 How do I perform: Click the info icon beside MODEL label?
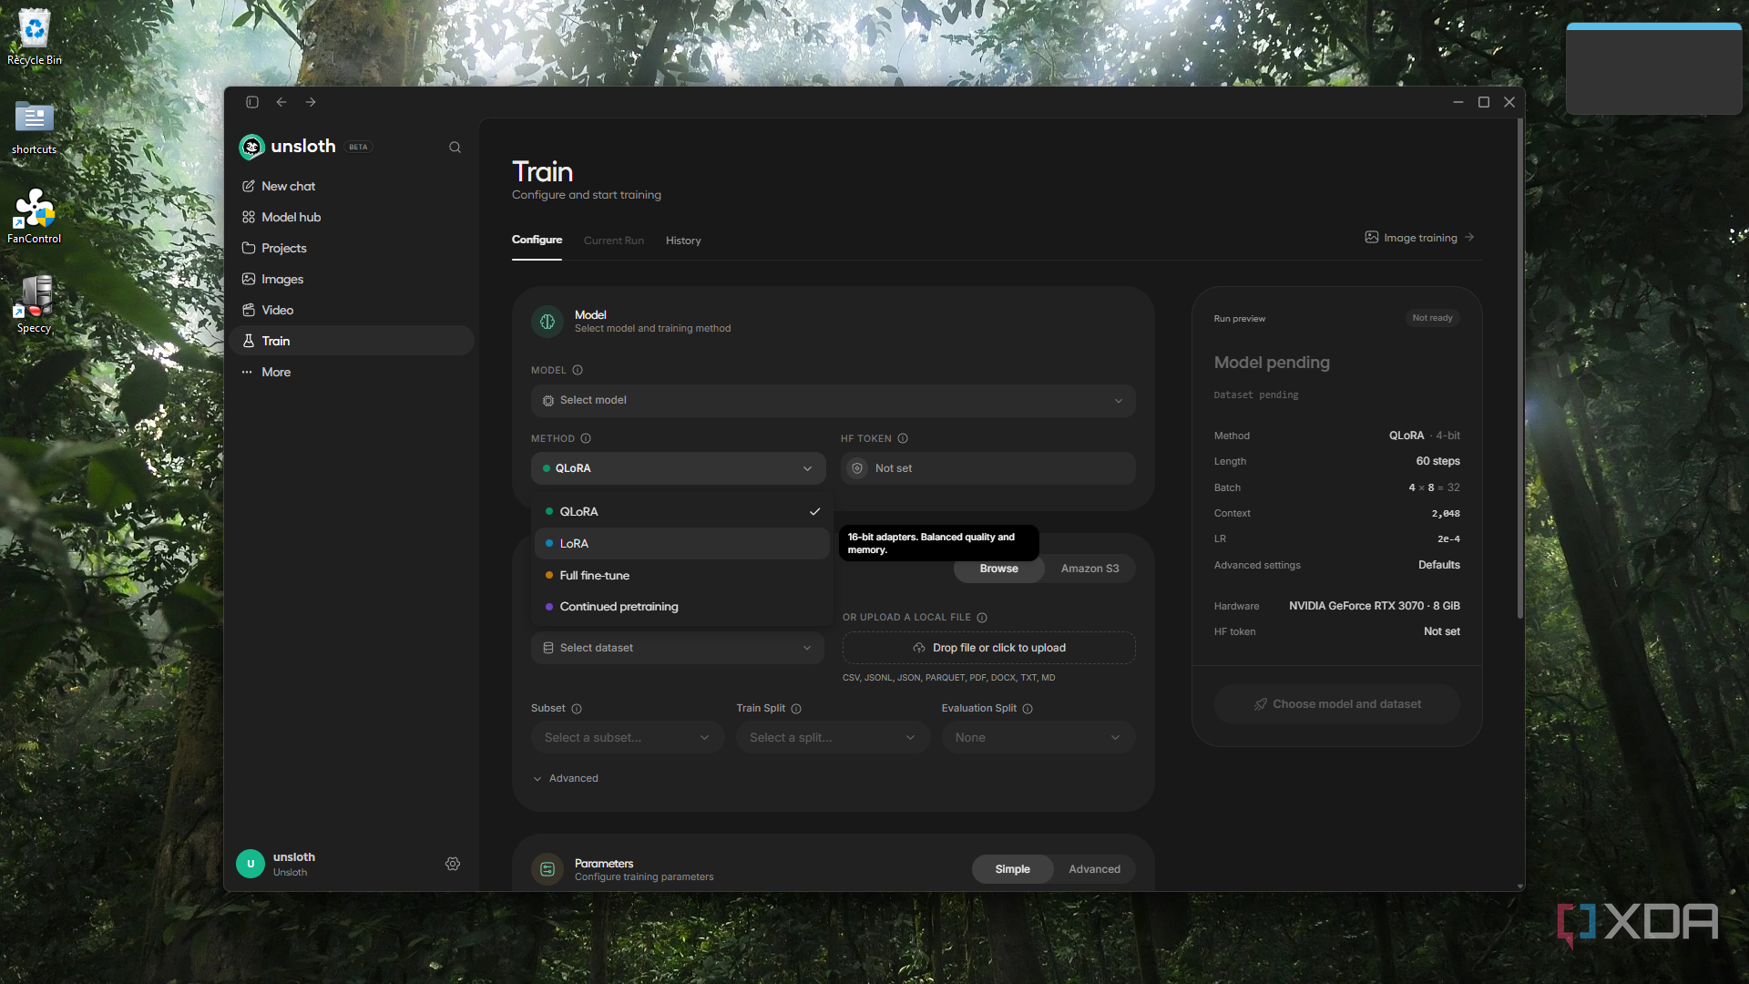578,370
